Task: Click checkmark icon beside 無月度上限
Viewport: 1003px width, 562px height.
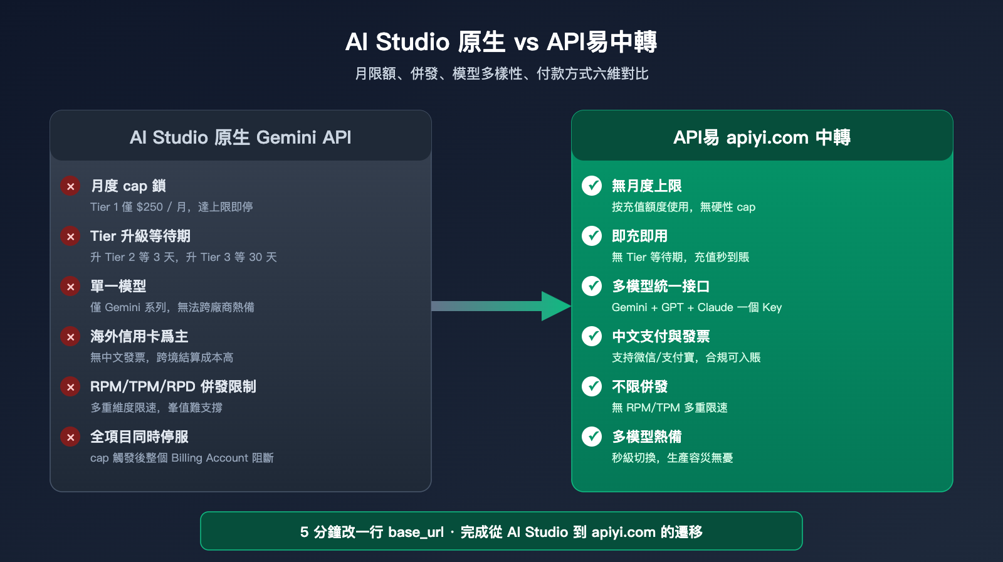Action: click(x=592, y=186)
